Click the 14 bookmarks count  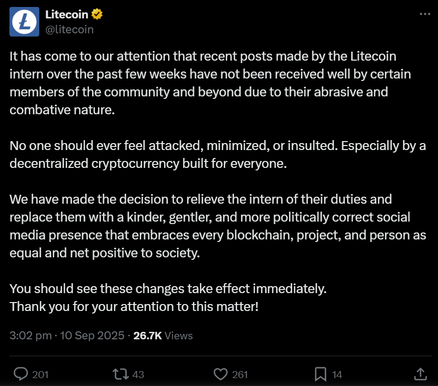337,375
